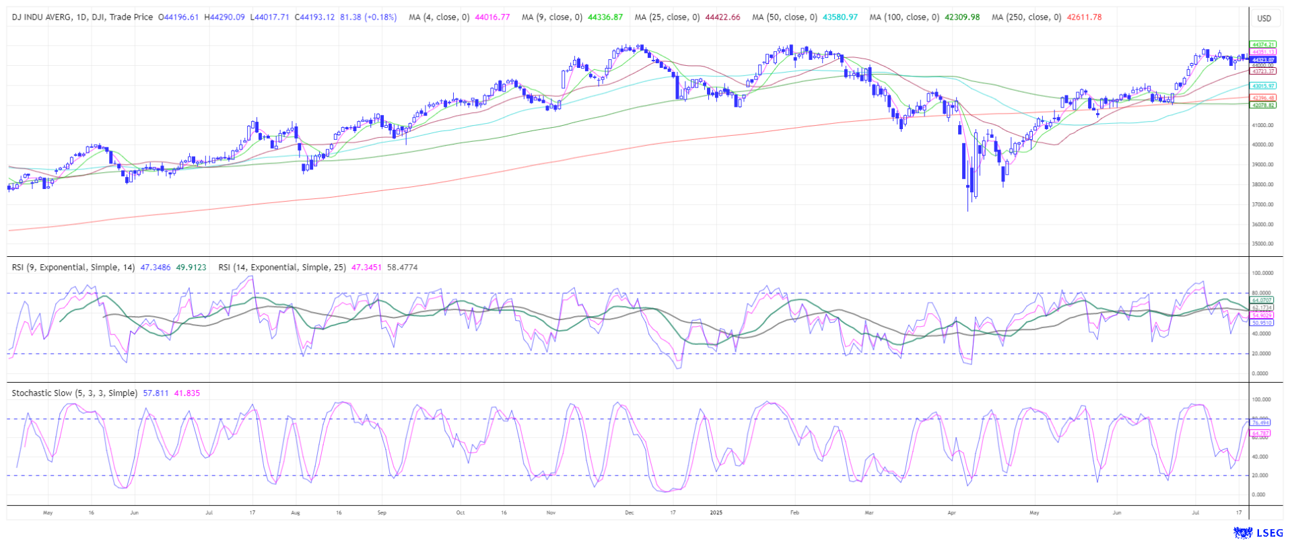The width and height of the screenshot is (1290, 540).
Task: Select the Stochastic Slow indicator label
Action: coord(74,393)
